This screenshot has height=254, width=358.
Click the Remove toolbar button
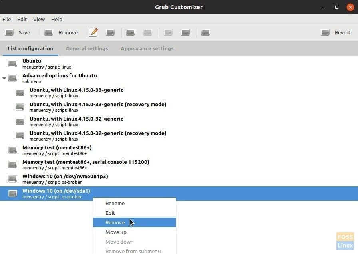coord(61,32)
